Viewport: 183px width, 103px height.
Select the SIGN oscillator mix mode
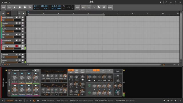[x=77, y=72]
